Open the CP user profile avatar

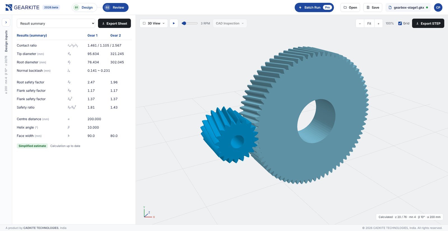(438, 8)
